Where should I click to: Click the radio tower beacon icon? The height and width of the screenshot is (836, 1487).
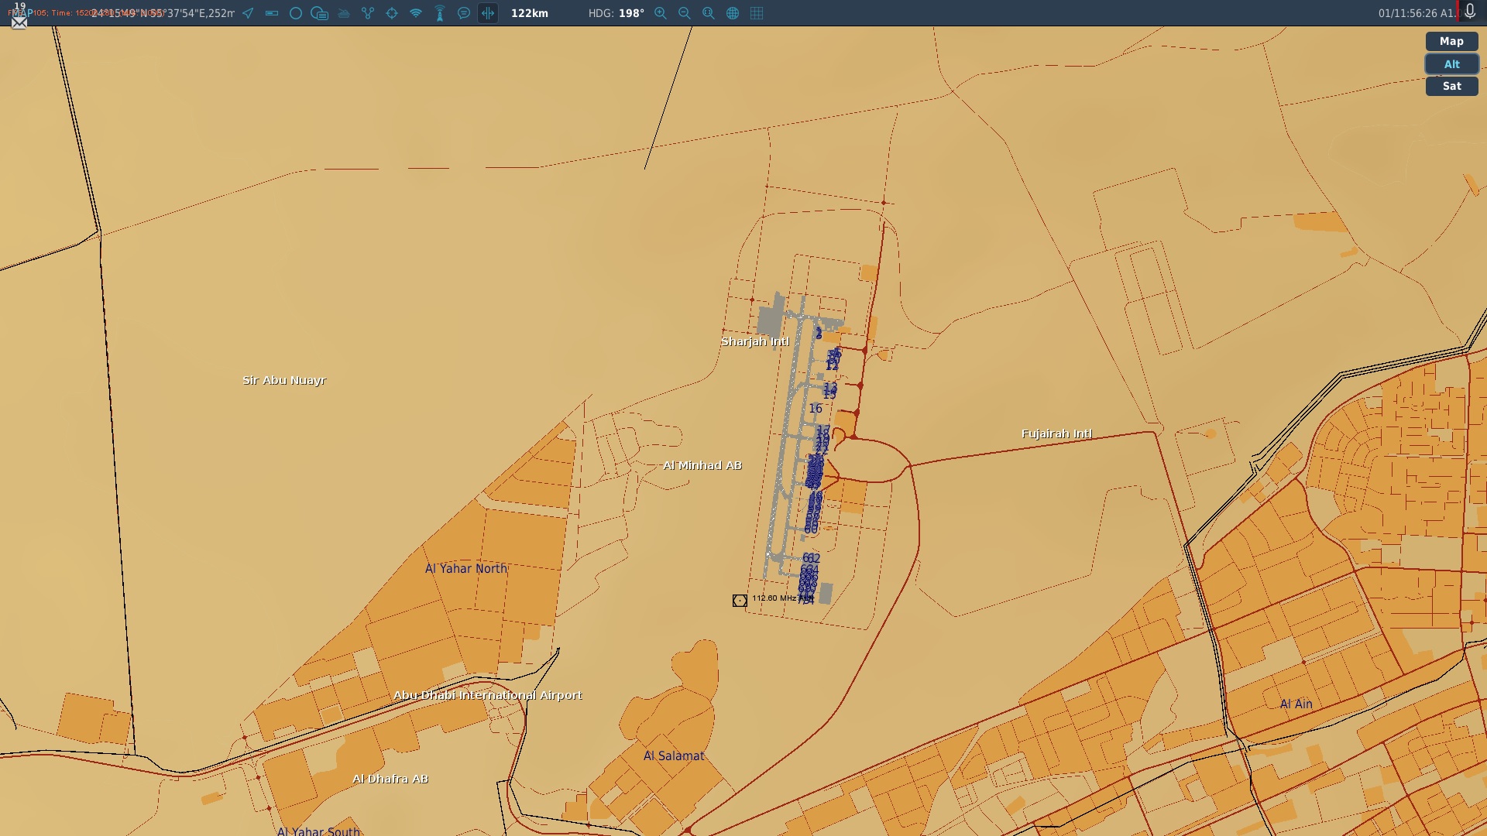coord(440,13)
